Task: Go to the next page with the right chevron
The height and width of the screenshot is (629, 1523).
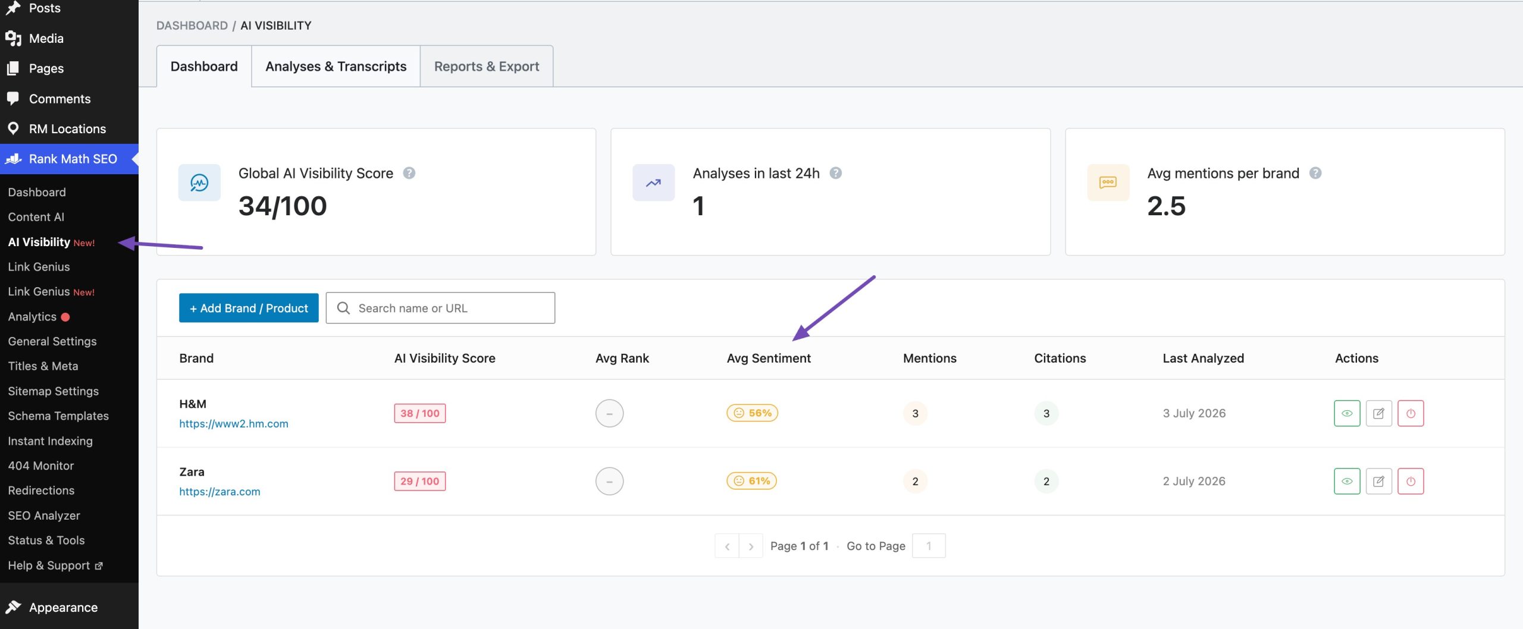Action: point(751,546)
